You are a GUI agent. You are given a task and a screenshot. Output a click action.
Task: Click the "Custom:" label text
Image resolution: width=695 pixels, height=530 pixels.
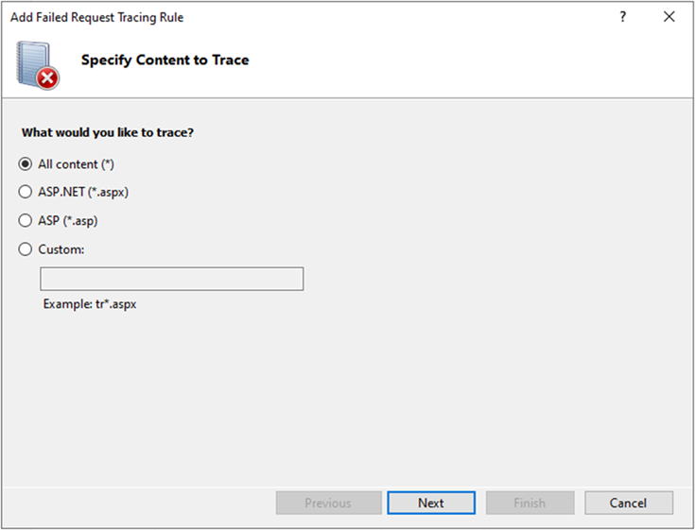click(x=61, y=249)
